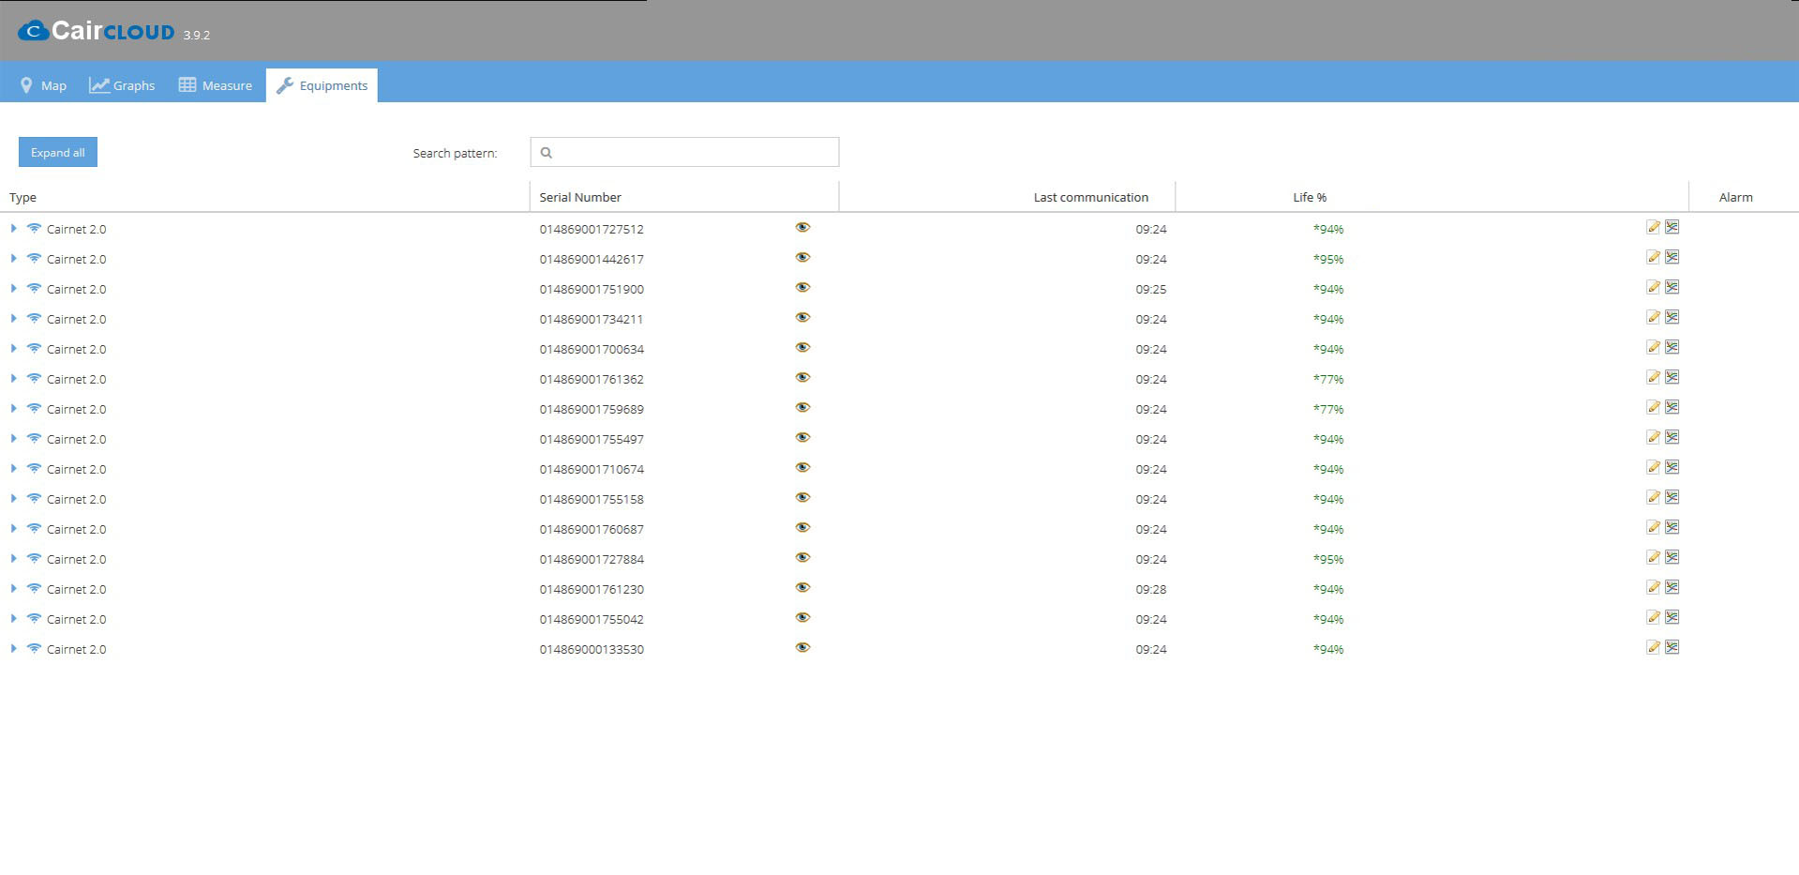Click edit pencil for device 014869001761362
The image size is (1799, 875).
point(1653,378)
